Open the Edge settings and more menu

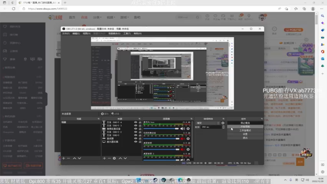pyautogui.click(x=322, y=9)
